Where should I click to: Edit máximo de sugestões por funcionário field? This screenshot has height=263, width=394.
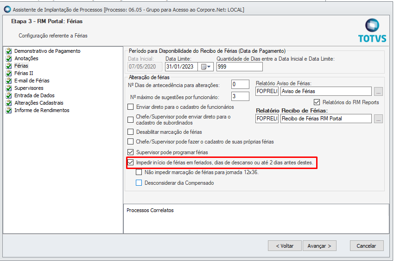pos(240,96)
